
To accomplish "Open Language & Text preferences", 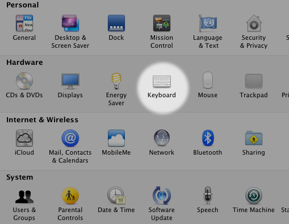I will point(208,23).
